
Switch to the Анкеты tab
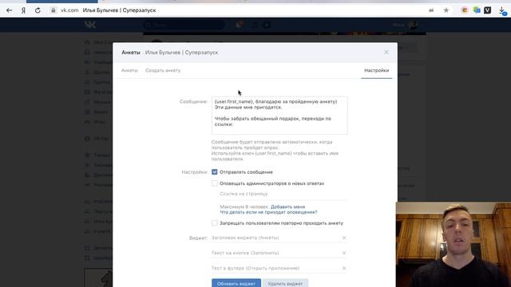coord(129,70)
